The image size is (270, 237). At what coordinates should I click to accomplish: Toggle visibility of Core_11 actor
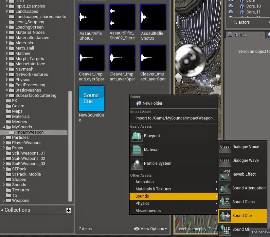click(231, 12)
